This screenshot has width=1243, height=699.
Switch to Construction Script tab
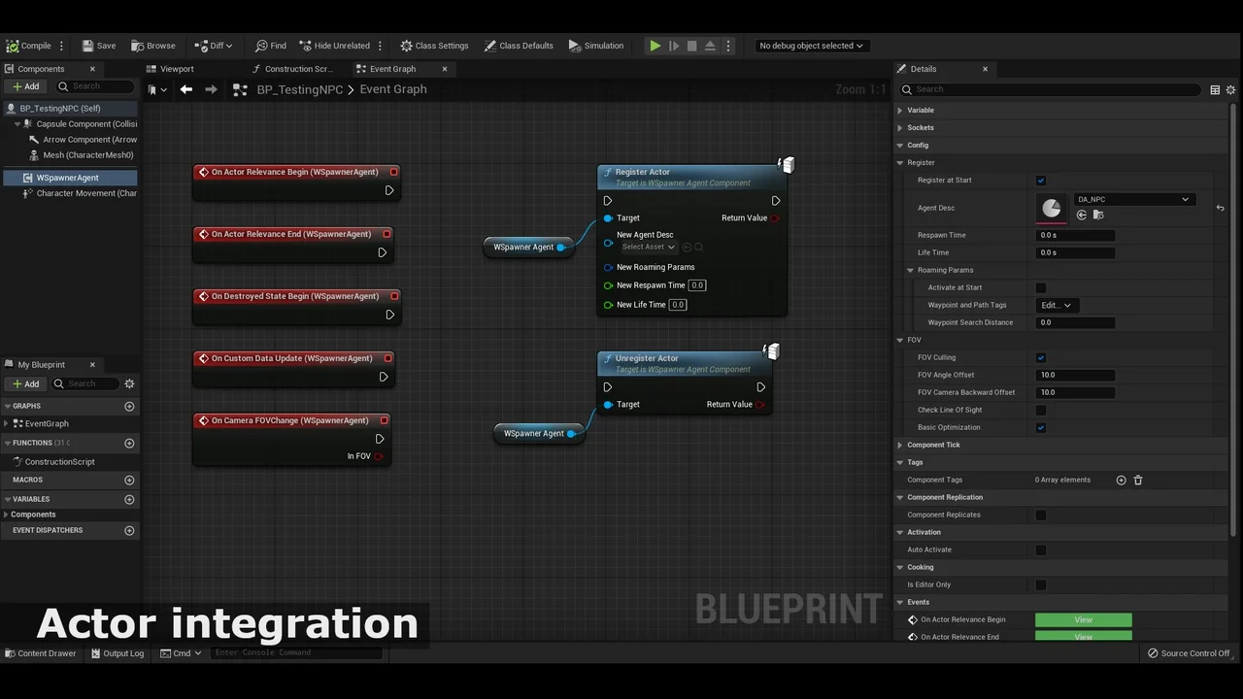click(x=297, y=69)
